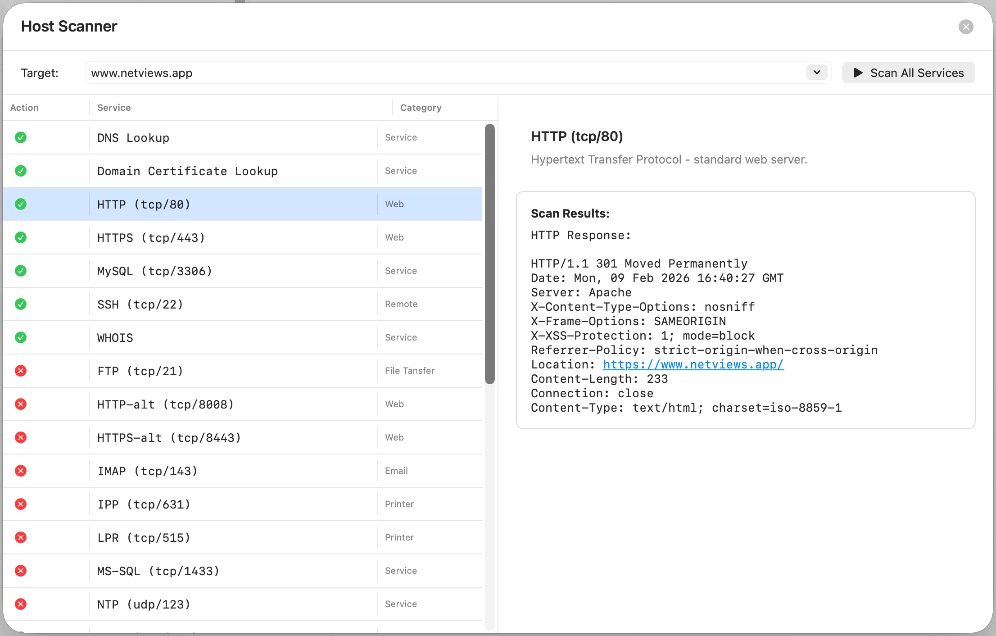
Task: Toggle the scan status for MySQL (tcp/3306)
Action: [x=21, y=271]
